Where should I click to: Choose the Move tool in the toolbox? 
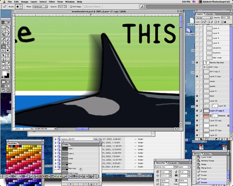[8, 27]
